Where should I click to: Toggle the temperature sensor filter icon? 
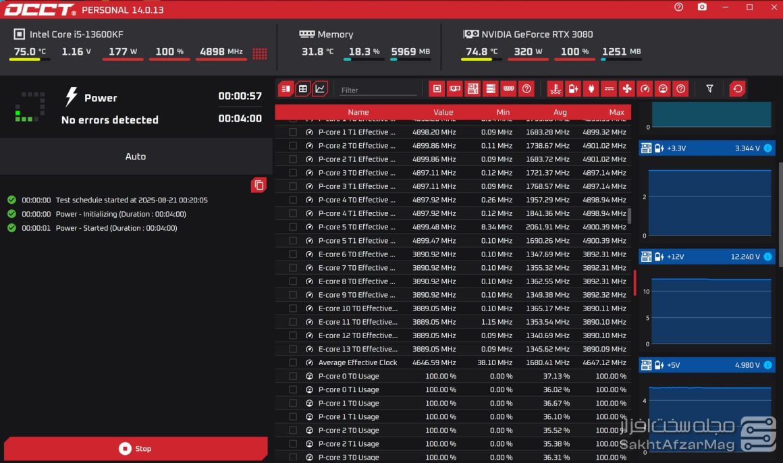[555, 88]
